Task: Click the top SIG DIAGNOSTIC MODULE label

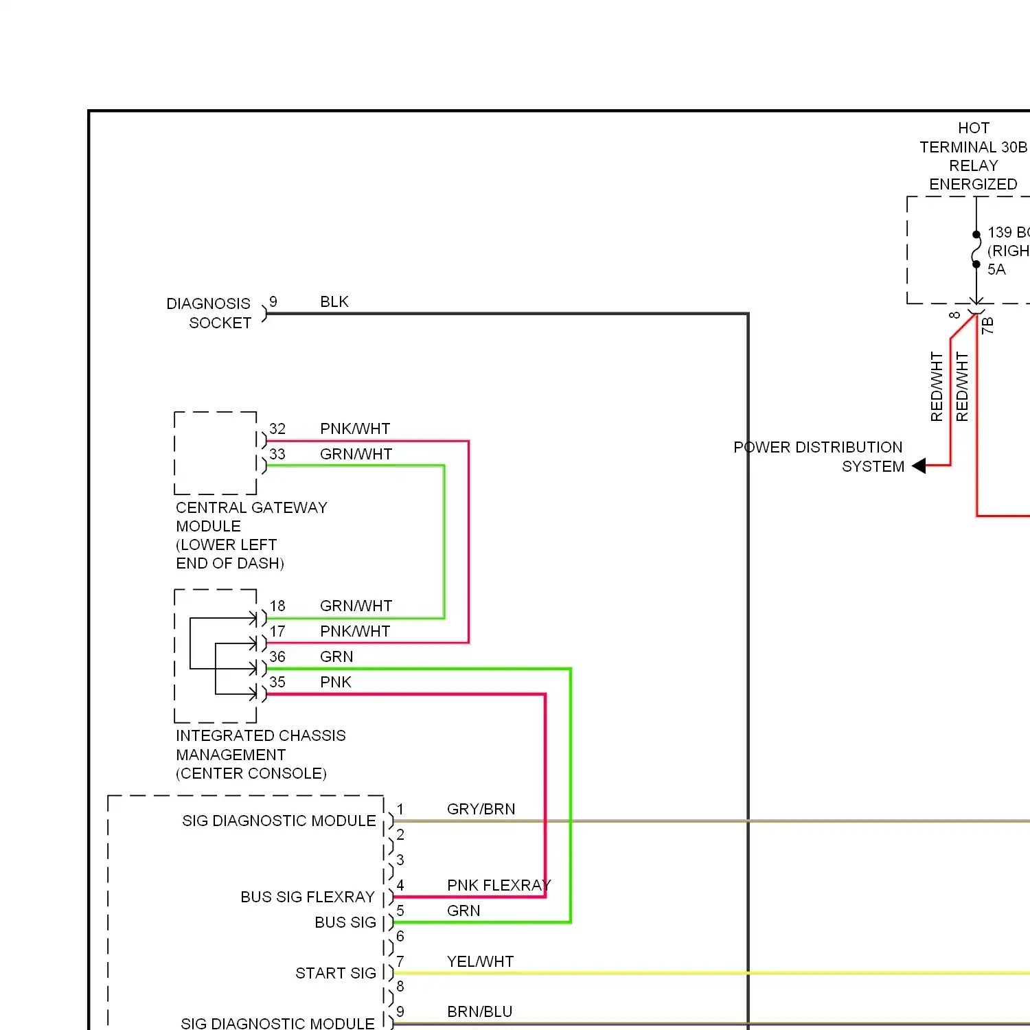Action: [279, 821]
